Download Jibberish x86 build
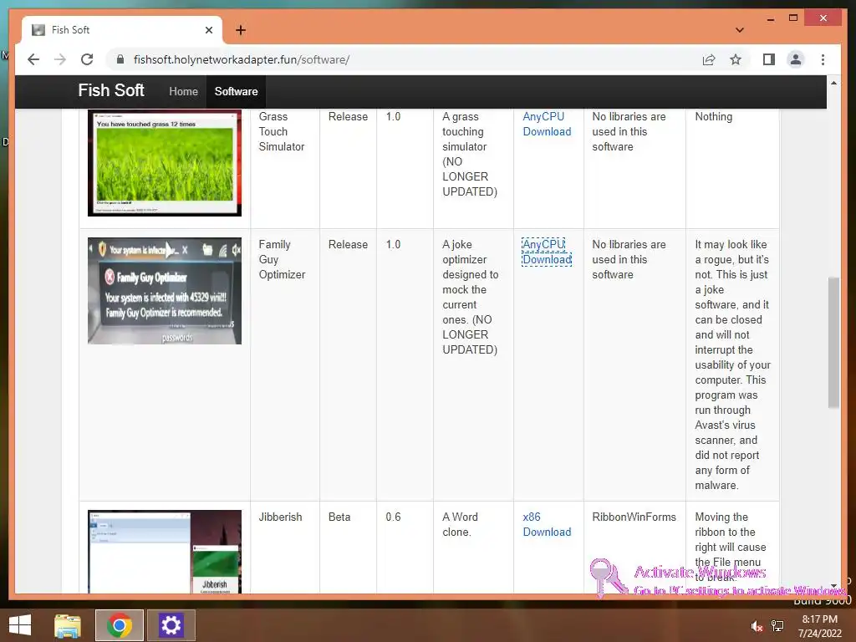This screenshot has width=856, height=642. (x=547, y=524)
